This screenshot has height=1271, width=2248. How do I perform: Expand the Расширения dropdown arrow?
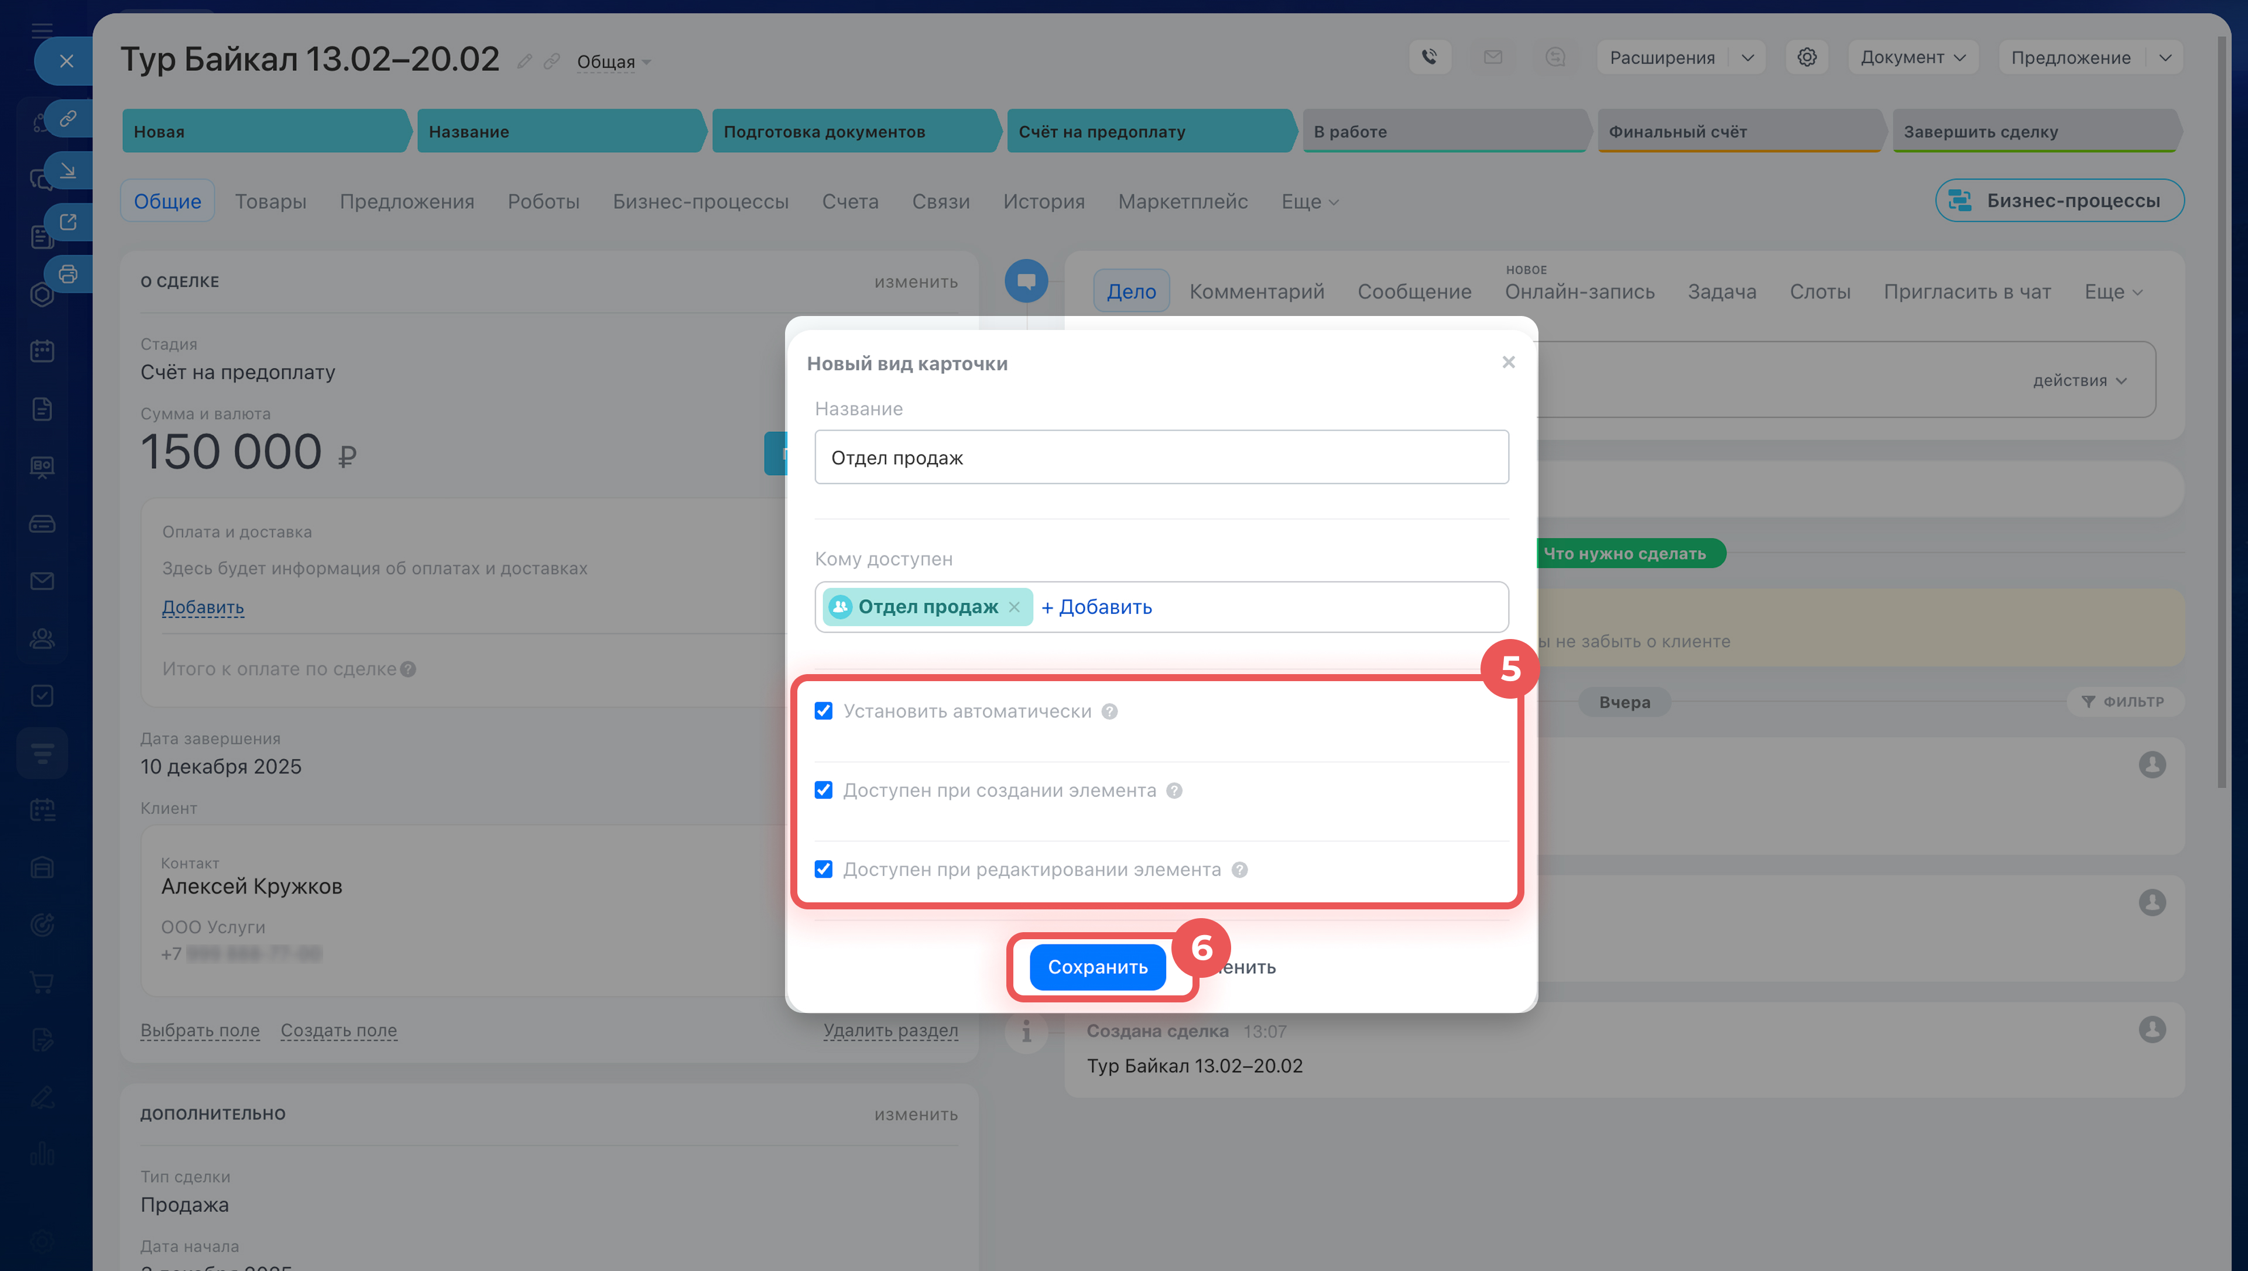[1747, 57]
